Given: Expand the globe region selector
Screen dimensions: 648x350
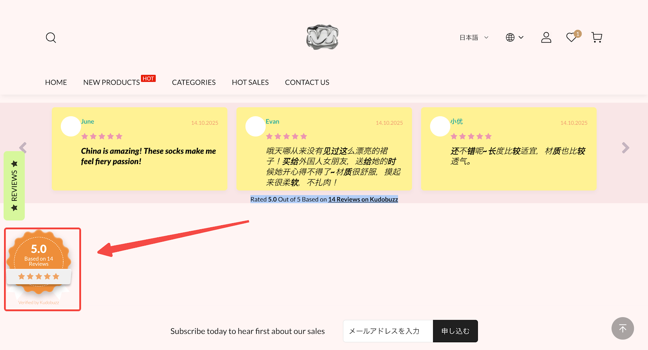Looking at the screenshot, I should click(514, 38).
